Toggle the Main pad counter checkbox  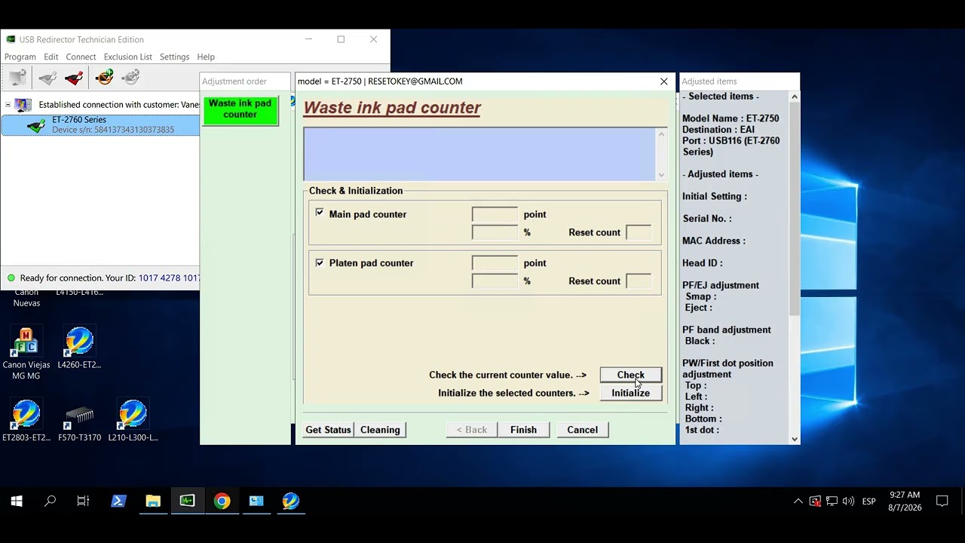(320, 213)
